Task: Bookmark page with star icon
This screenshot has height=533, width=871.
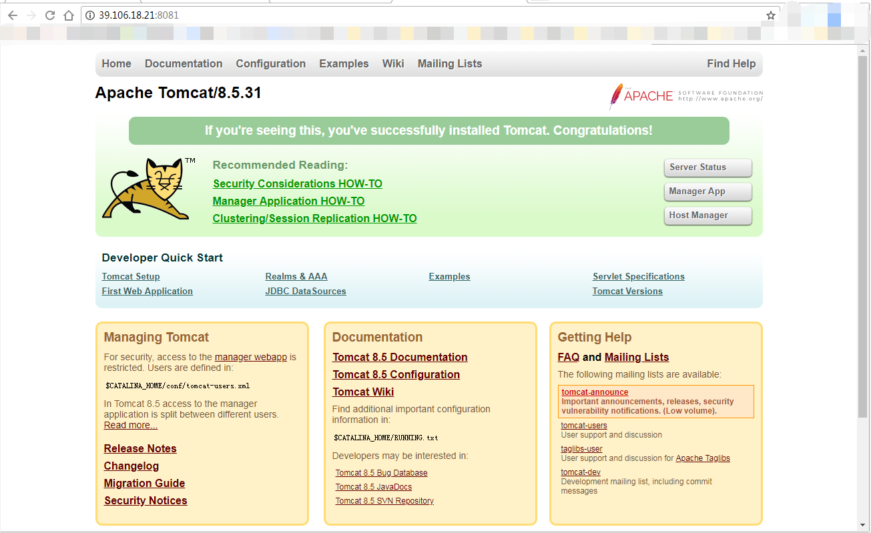Action: [770, 15]
